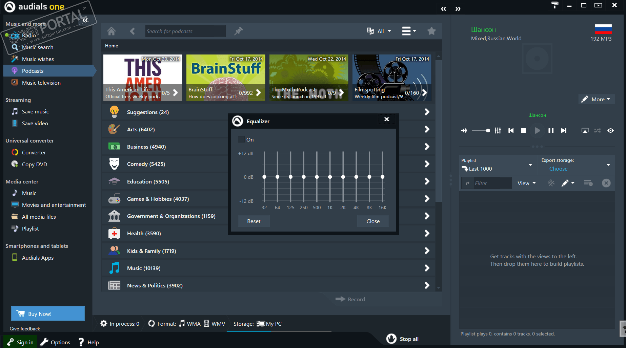The width and height of the screenshot is (626, 348).
Task: Open Save music under Streaming
Action: pos(35,111)
